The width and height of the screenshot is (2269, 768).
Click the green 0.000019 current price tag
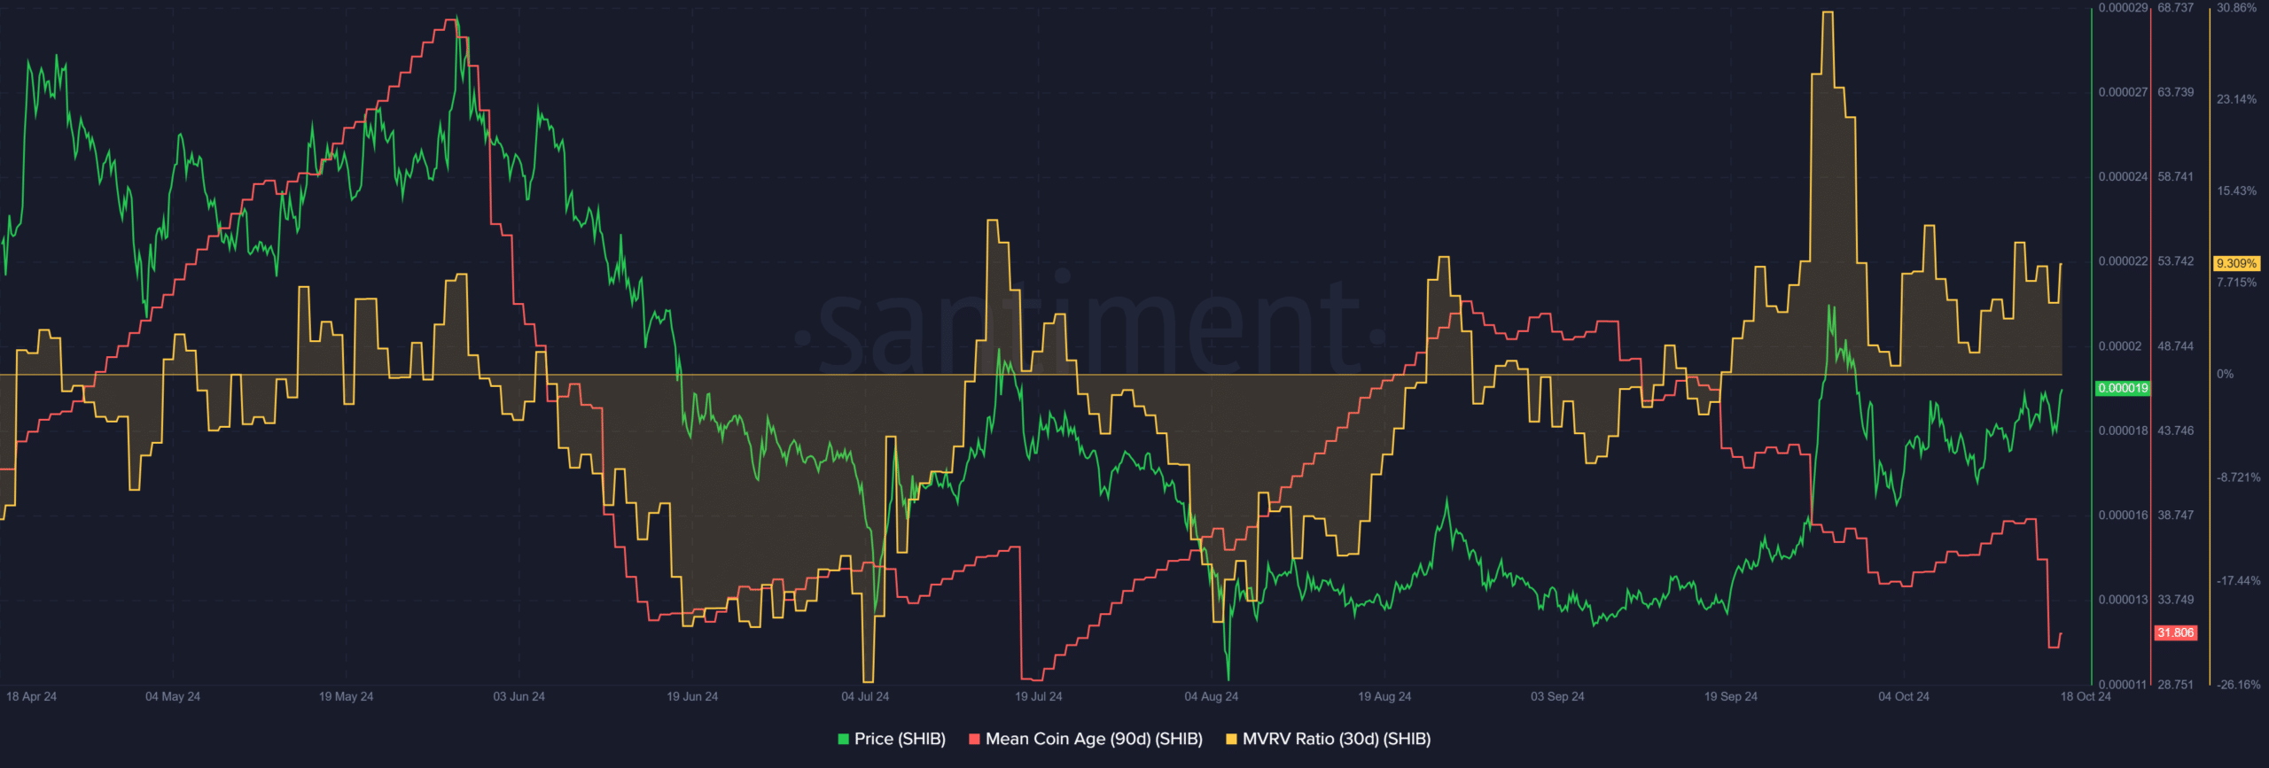(x=2123, y=388)
